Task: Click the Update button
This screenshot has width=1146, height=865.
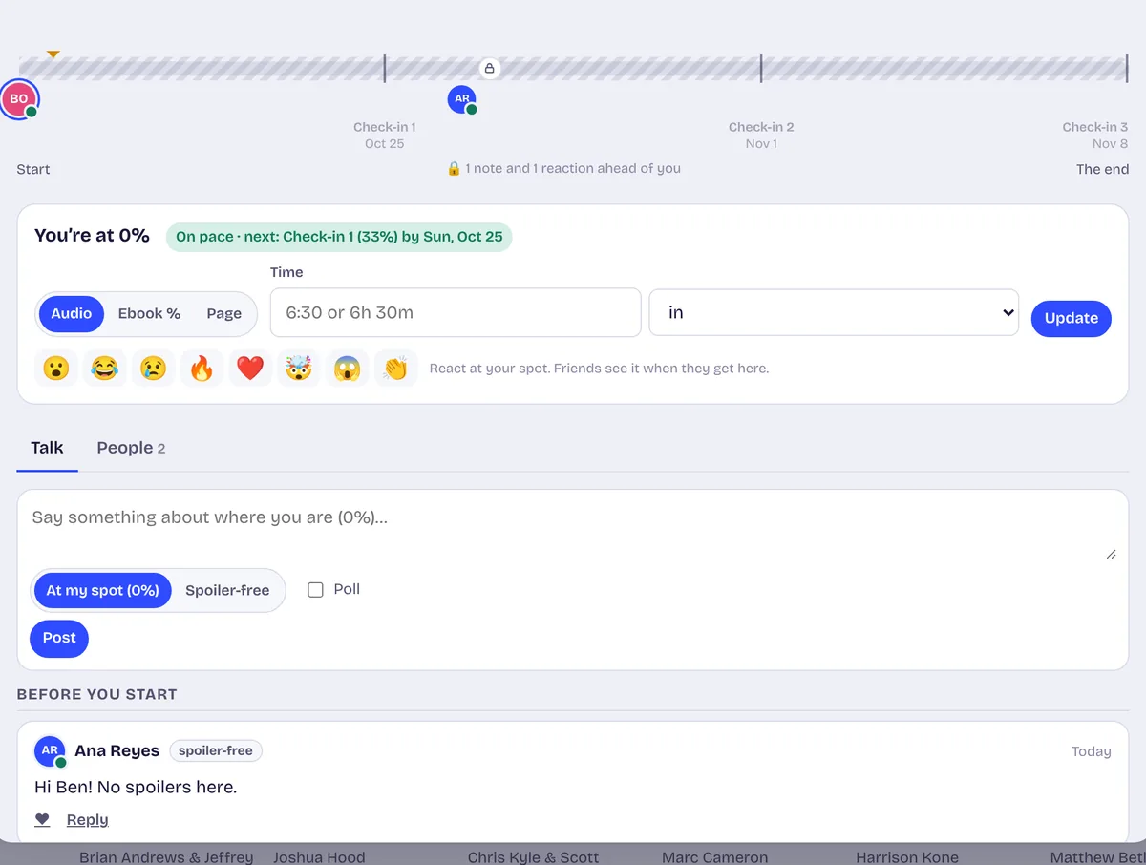Action: click(x=1072, y=318)
